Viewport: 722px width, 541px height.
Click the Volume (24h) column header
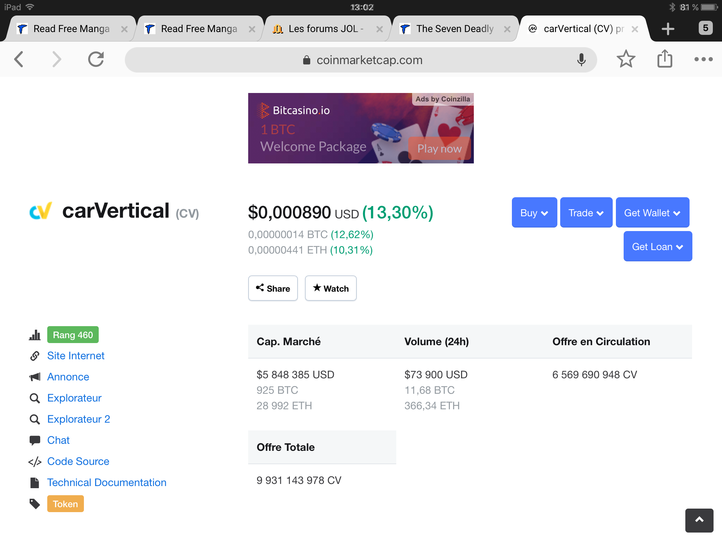point(436,342)
